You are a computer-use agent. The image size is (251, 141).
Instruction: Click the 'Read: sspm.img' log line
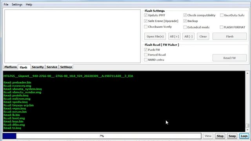click(15, 108)
